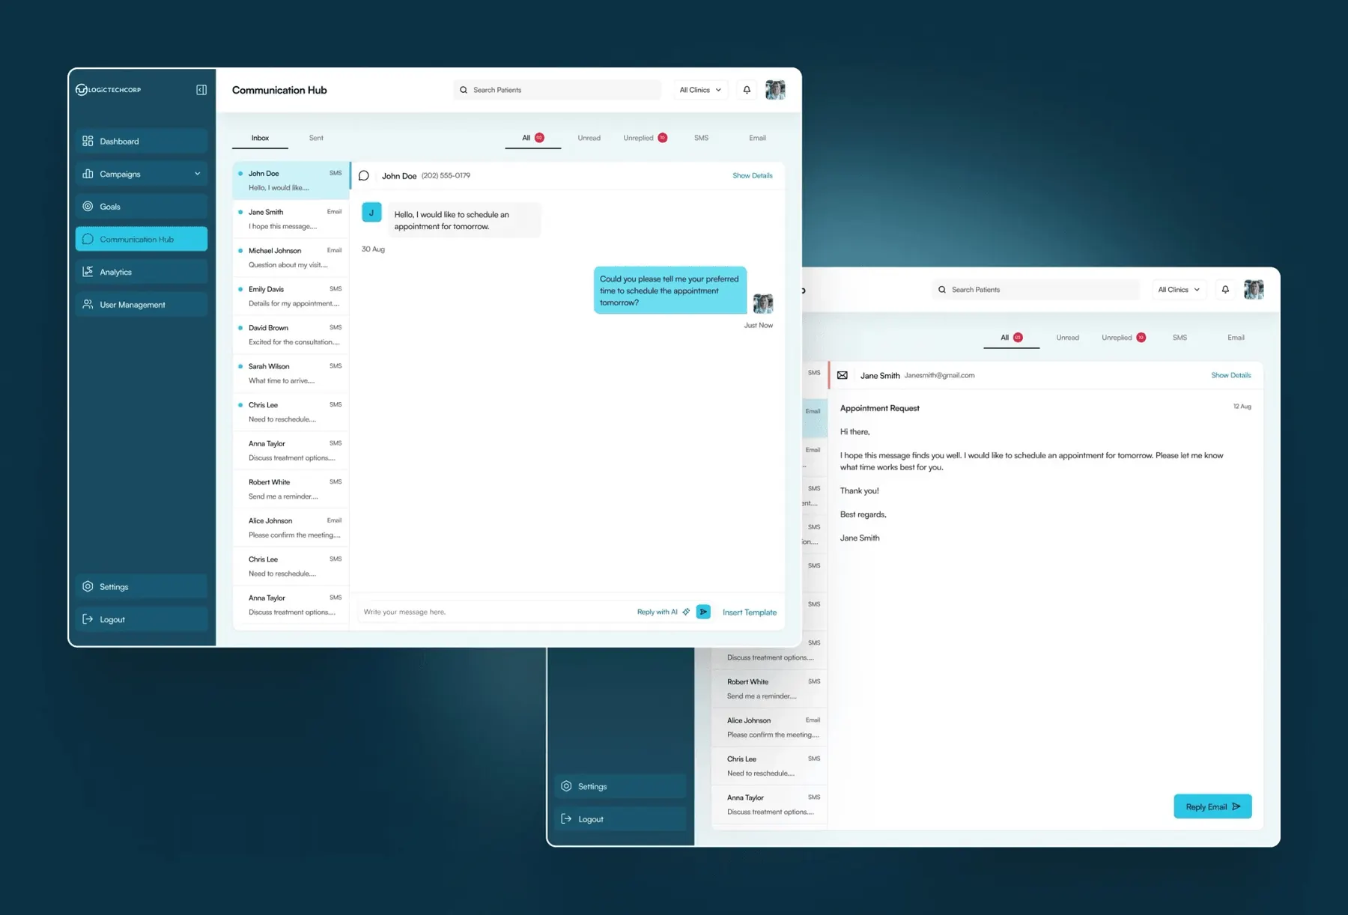Image resolution: width=1348 pixels, height=915 pixels.
Task: Click chat bubble icon beside John Doe
Action: (364, 175)
